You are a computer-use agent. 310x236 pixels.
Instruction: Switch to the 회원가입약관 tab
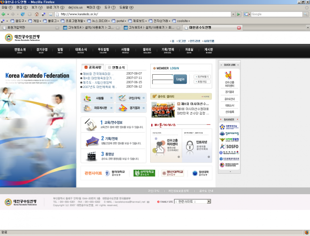pyautogui.click(x=30, y=28)
